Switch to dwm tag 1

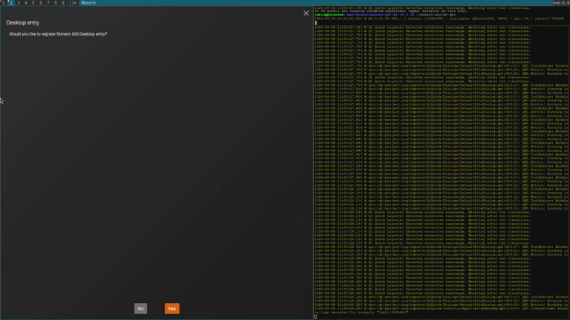(x=3, y=2)
